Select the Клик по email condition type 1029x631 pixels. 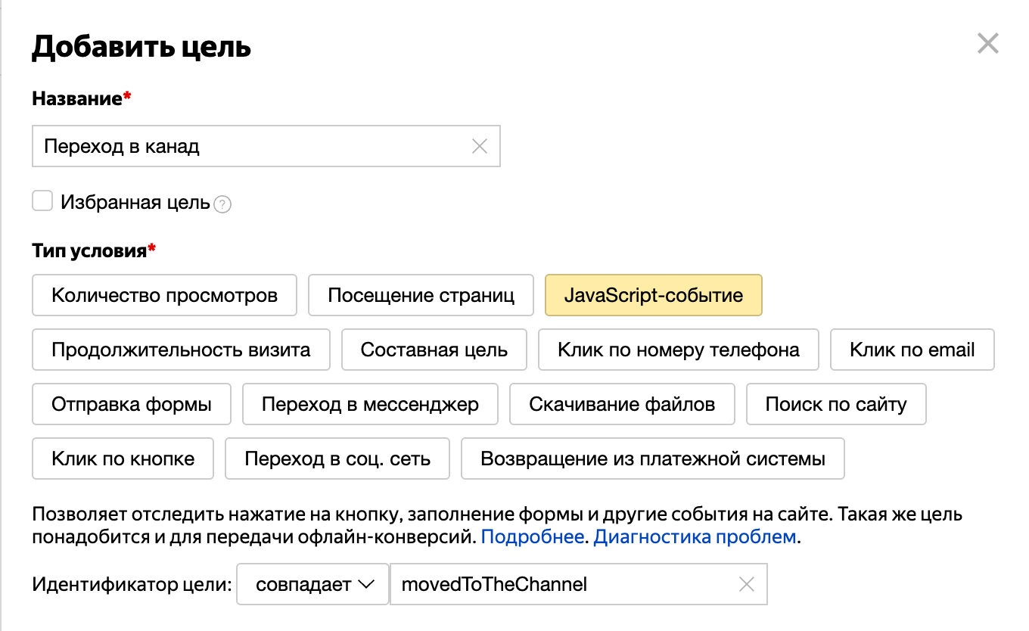pyautogui.click(x=912, y=350)
